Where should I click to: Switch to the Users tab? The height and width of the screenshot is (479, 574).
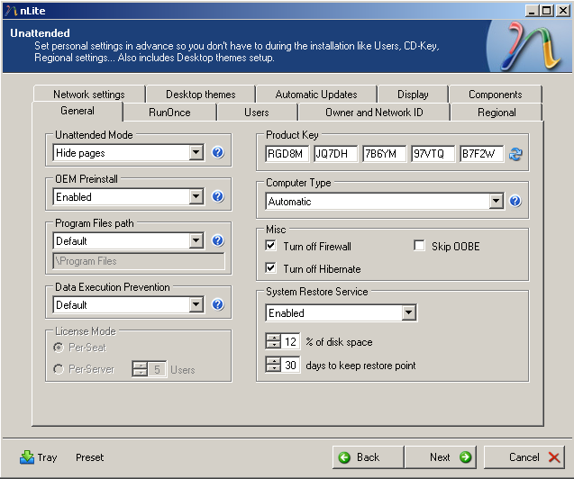click(257, 113)
